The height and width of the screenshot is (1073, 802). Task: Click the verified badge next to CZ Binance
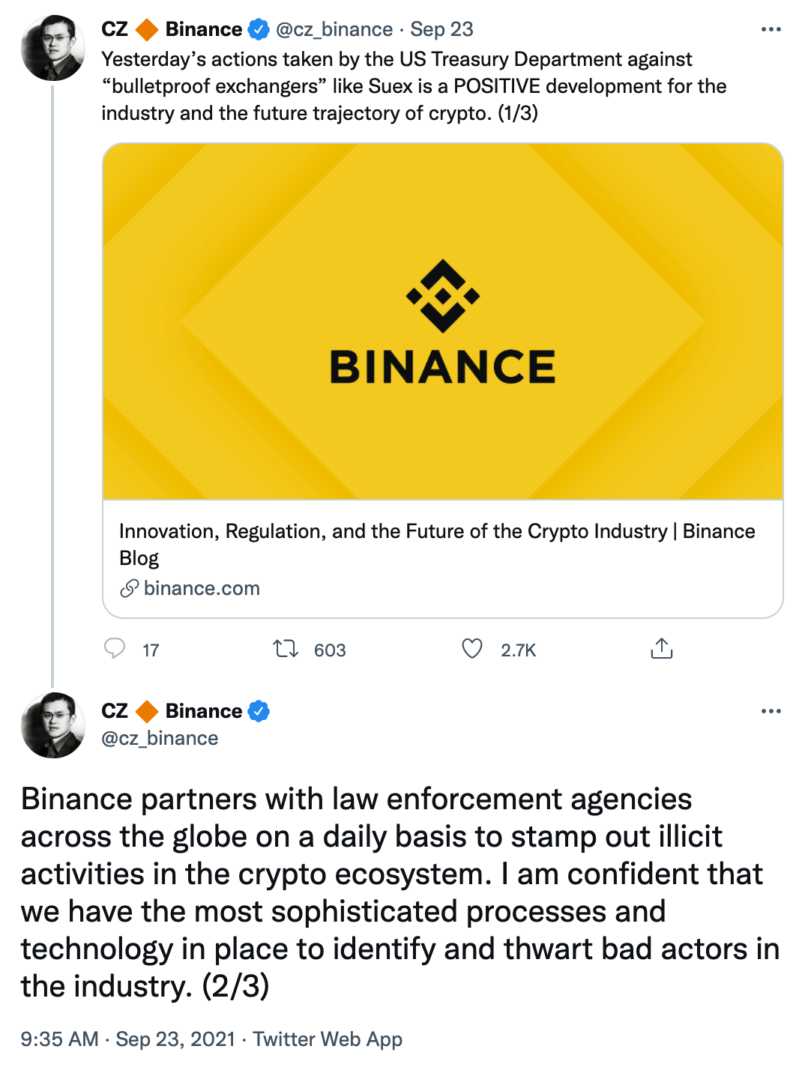257,29
